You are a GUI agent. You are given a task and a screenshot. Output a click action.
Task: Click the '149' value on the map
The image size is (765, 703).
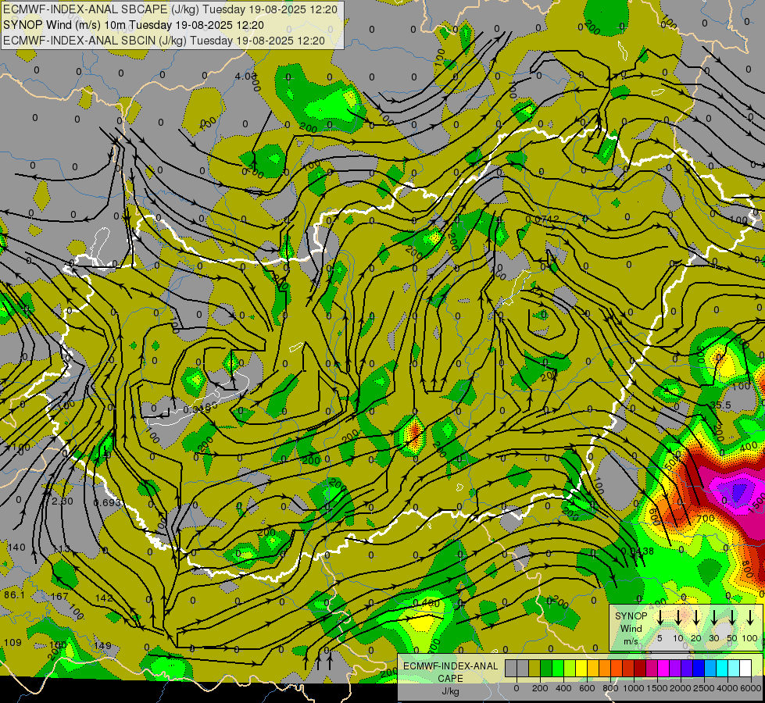102,645
